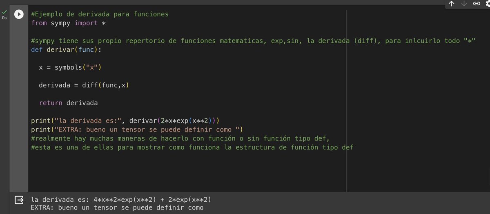
Task: Click the 'def derivar(func):' line
Action: 66,50
